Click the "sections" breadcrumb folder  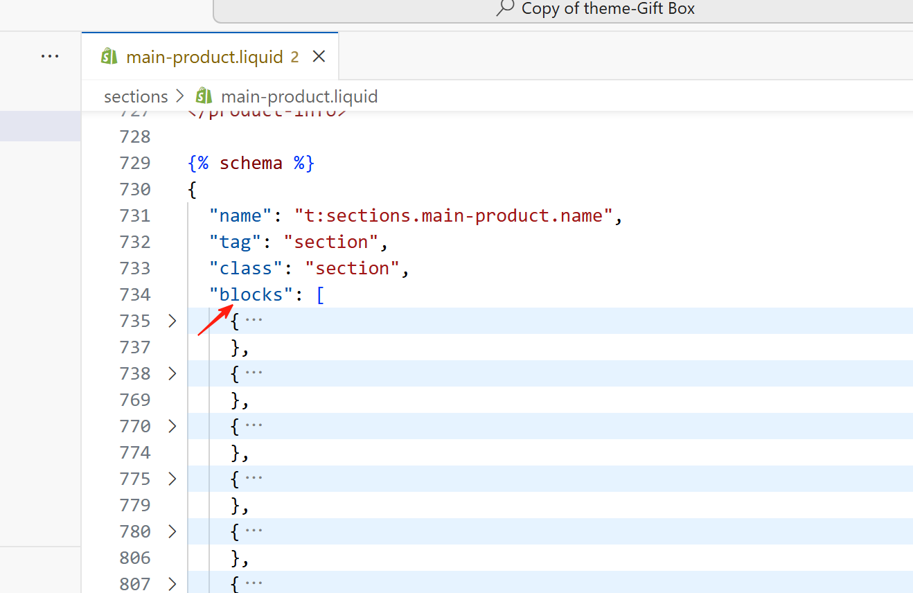(x=136, y=96)
